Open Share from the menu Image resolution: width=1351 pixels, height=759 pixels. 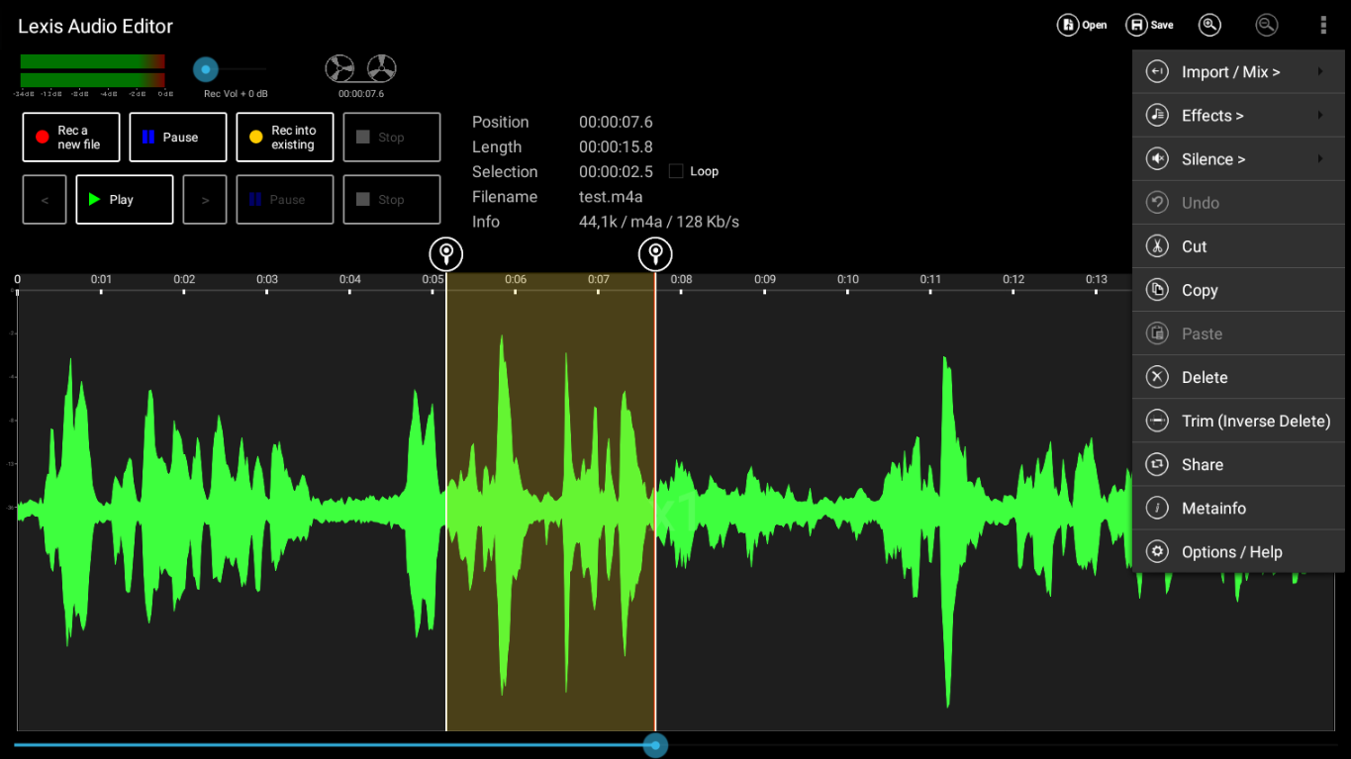pyautogui.click(x=1238, y=464)
